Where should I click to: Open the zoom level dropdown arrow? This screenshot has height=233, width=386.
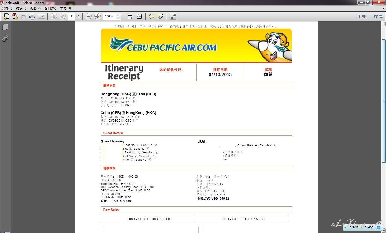point(118,16)
